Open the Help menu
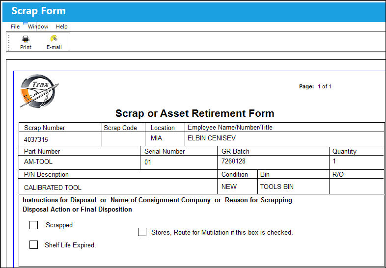Viewport: 386px width, 268px height. [x=61, y=27]
